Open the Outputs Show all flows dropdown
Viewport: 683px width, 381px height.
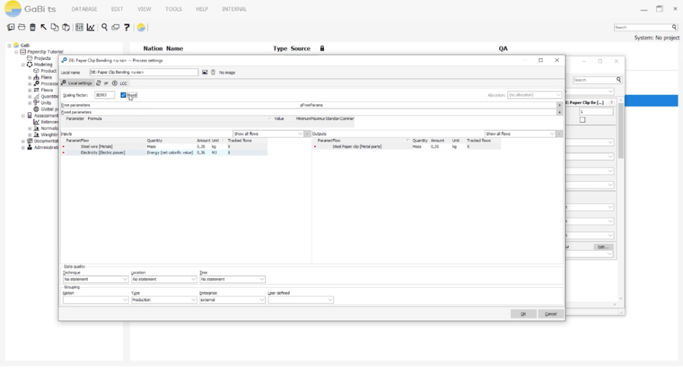click(x=520, y=133)
